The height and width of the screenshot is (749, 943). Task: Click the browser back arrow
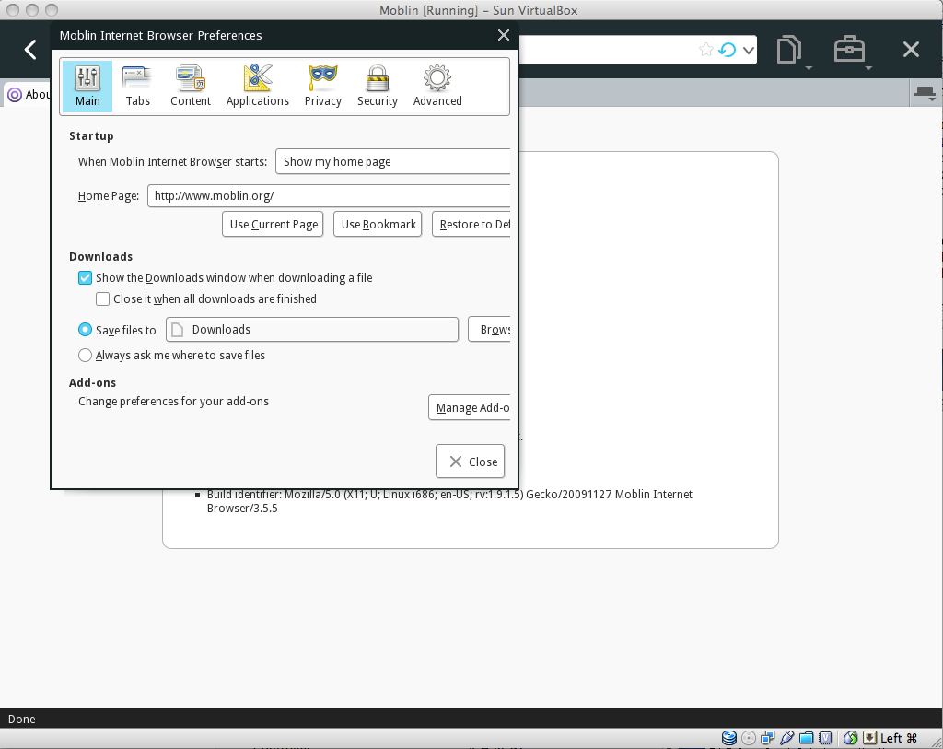point(30,50)
